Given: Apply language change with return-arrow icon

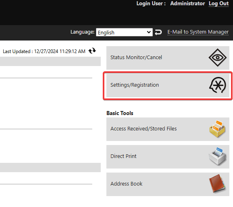Looking at the screenshot, I should click(x=158, y=32).
